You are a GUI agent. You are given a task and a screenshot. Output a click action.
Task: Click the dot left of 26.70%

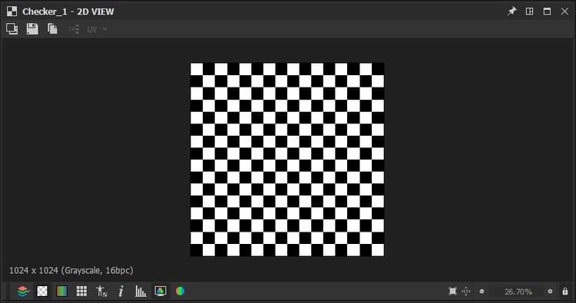[x=482, y=291]
